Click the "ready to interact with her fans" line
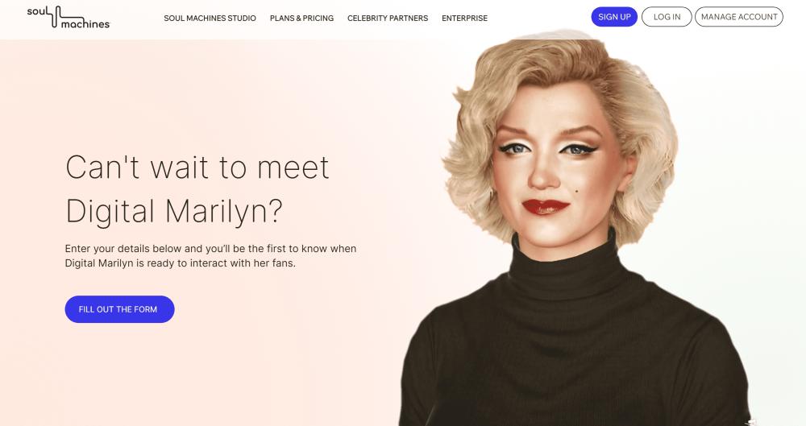The image size is (806, 426). pos(181,263)
